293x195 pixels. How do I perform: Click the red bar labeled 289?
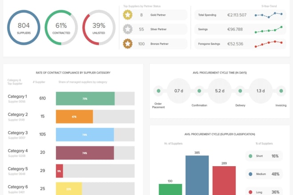pos(224,181)
